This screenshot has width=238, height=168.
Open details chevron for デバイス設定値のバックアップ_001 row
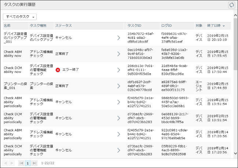[x=118, y=38]
